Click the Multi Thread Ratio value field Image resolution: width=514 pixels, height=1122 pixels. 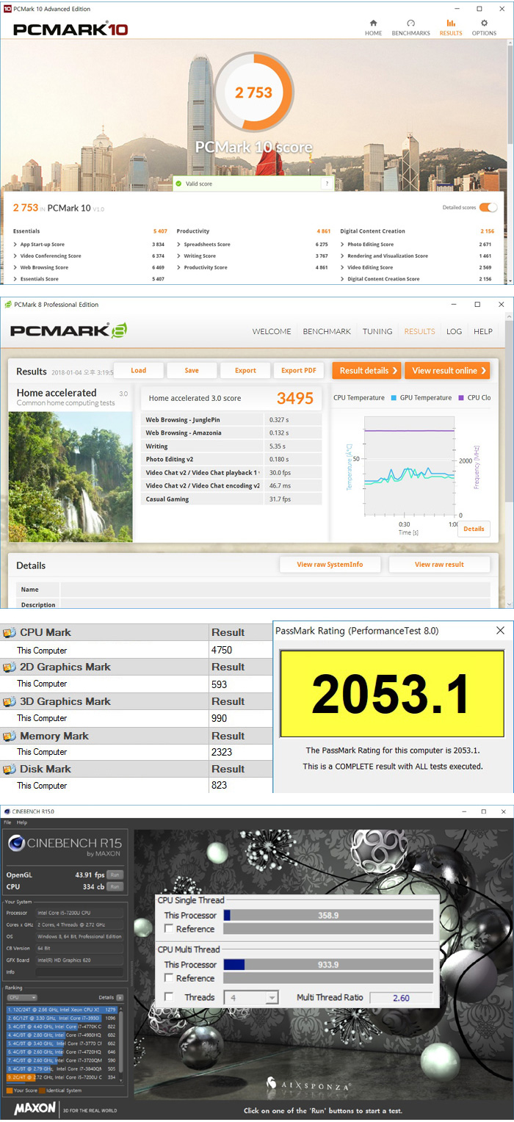[x=401, y=998]
